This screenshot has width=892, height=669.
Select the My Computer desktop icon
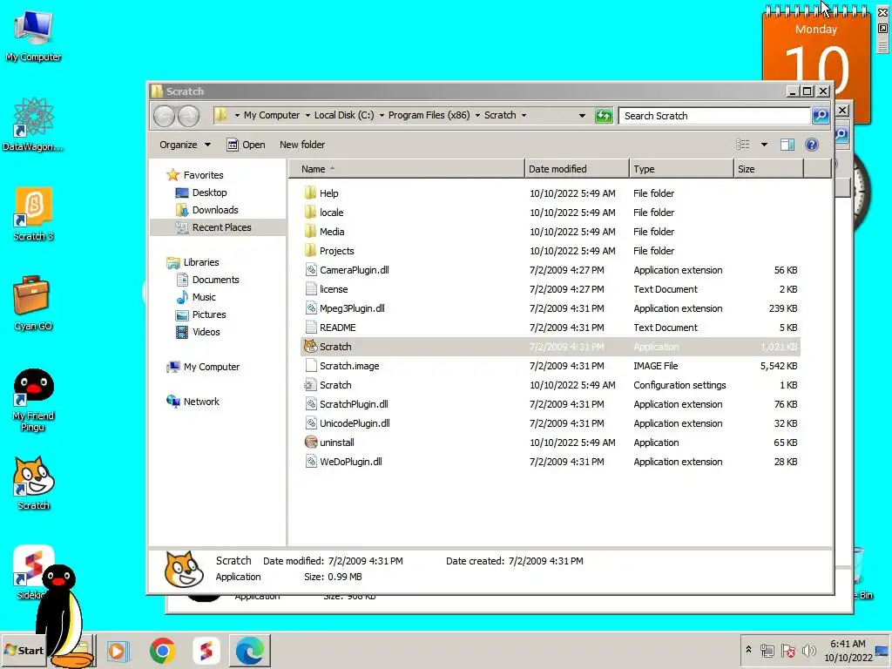(x=33, y=37)
